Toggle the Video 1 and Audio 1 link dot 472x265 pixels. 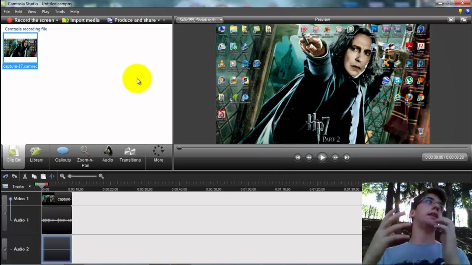tap(10, 199)
